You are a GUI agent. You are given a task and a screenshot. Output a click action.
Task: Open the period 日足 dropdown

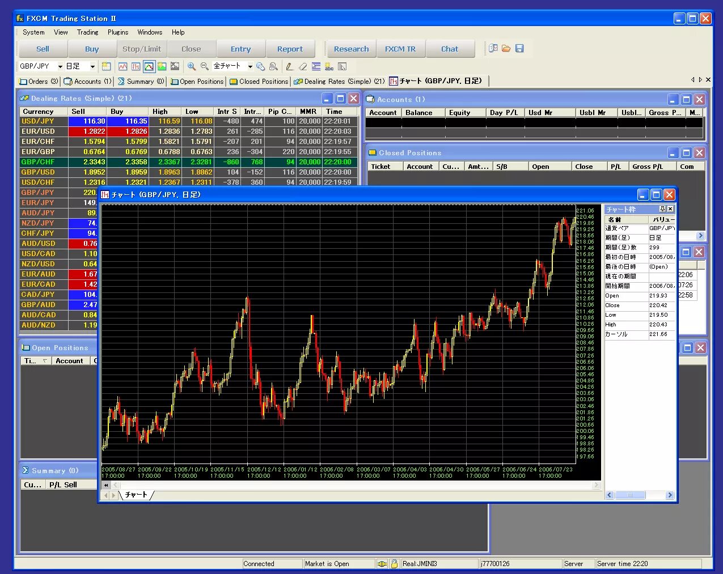(92, 66)
